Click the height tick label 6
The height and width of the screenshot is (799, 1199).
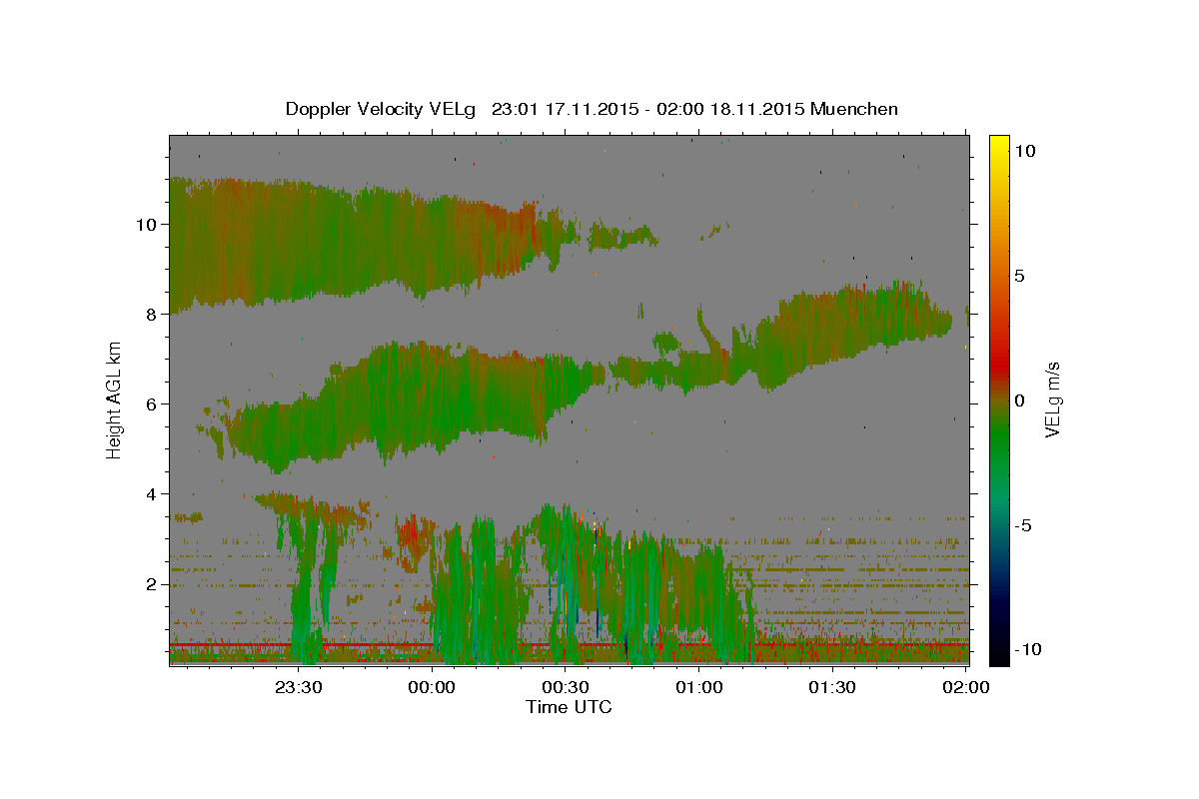pos(150,403)
